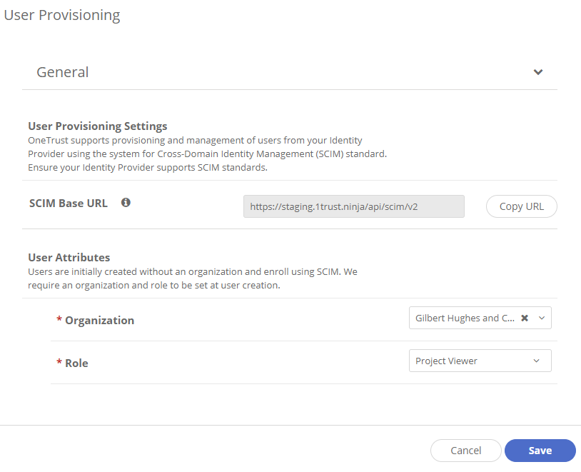The image size is (581, 472).
Task: Click the info icon beside SCIM Base URL
Action: point(126,203)
